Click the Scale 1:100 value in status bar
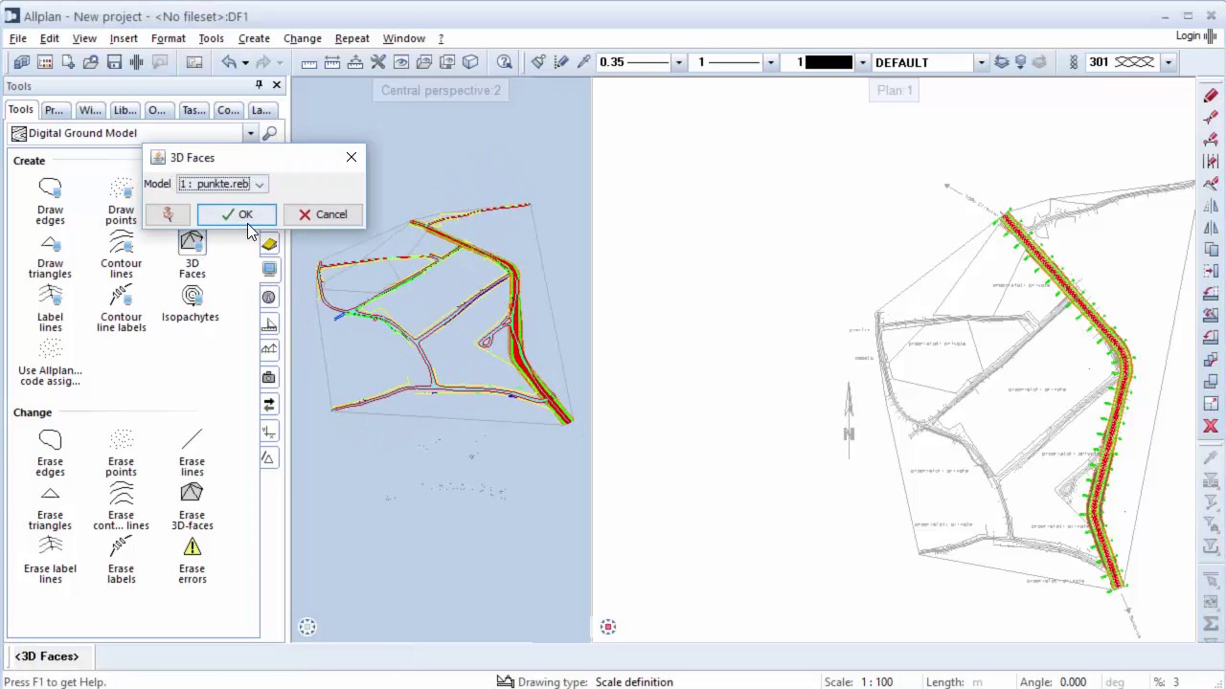This screenshot has width=1226, height=689. tap(875, 681)
